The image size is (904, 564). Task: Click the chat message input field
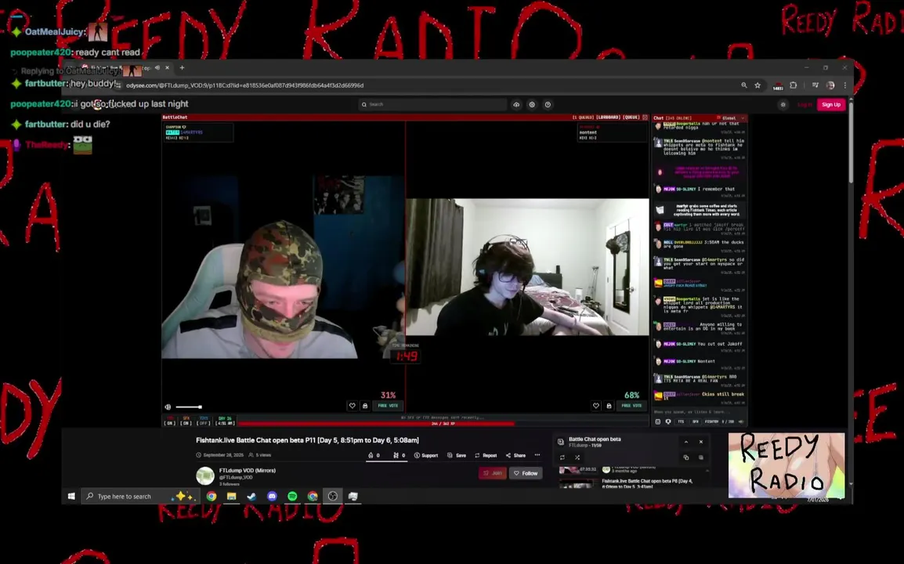[x=699, y=412]
